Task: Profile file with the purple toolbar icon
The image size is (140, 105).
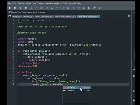Action: 73,8
